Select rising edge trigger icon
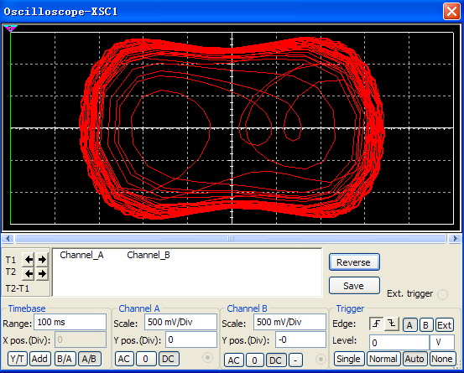The height and width of the screenshot is (373, 464). [377, 324]
